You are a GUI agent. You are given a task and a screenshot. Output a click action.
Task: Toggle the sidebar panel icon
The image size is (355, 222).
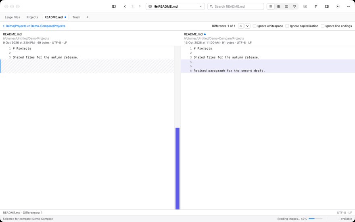click(114, 6)
